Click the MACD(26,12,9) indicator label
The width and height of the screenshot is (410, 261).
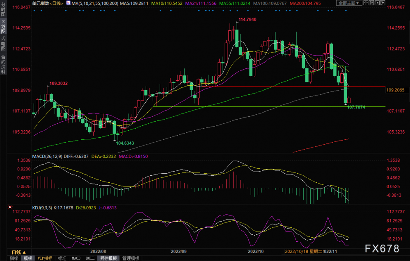47,157
